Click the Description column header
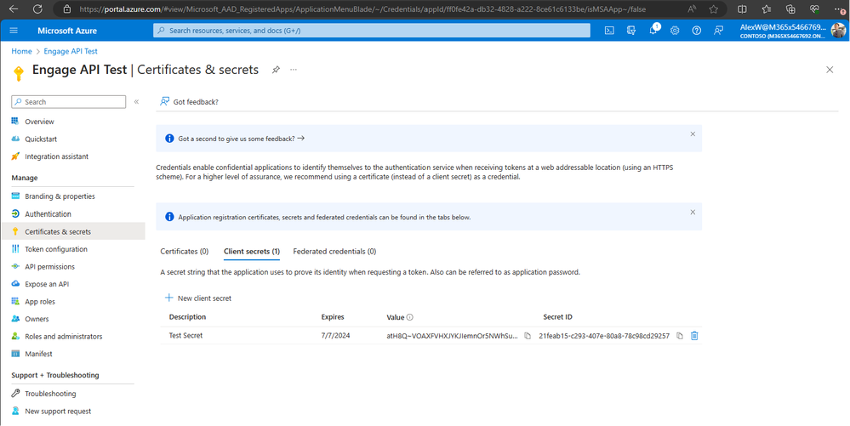 [x=187, y=316]
